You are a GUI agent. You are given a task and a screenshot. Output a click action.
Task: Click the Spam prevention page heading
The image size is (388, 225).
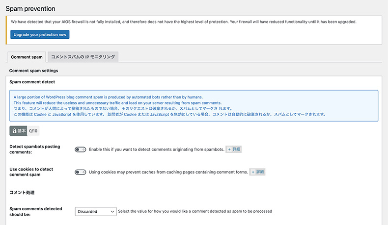30,9
